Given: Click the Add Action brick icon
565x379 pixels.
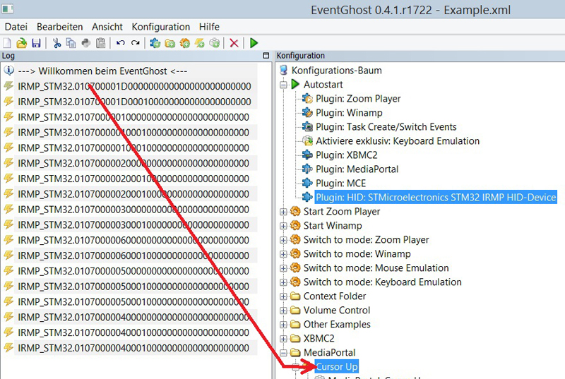Looking at the screenshot, I should [214, 43].
